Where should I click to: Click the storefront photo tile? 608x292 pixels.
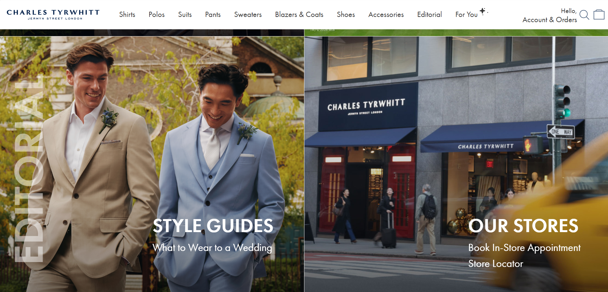coord(456,164)
